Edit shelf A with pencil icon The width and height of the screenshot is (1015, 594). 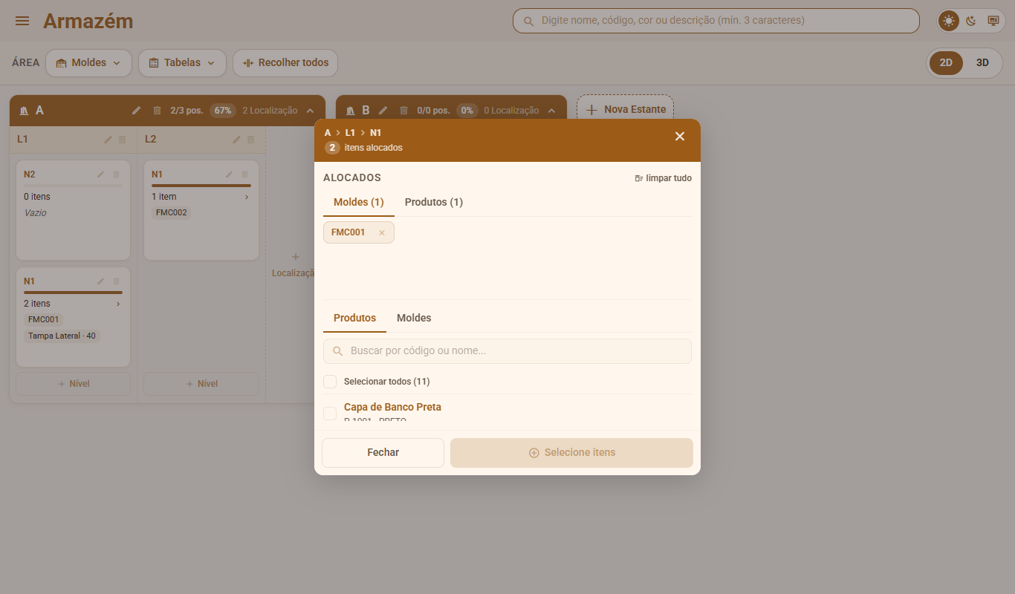[136, 111]
